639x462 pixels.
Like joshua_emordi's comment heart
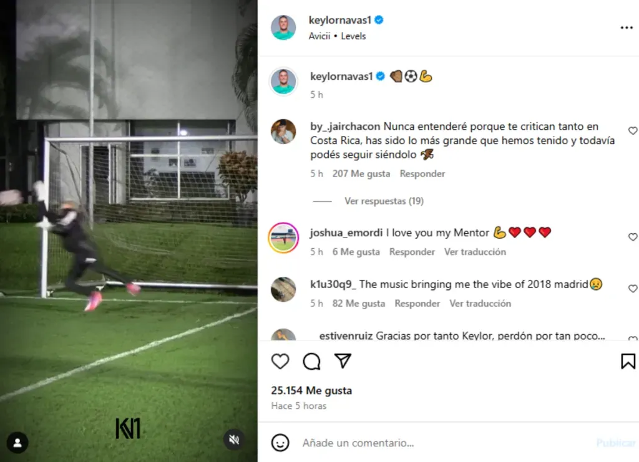tap(633, 237)
